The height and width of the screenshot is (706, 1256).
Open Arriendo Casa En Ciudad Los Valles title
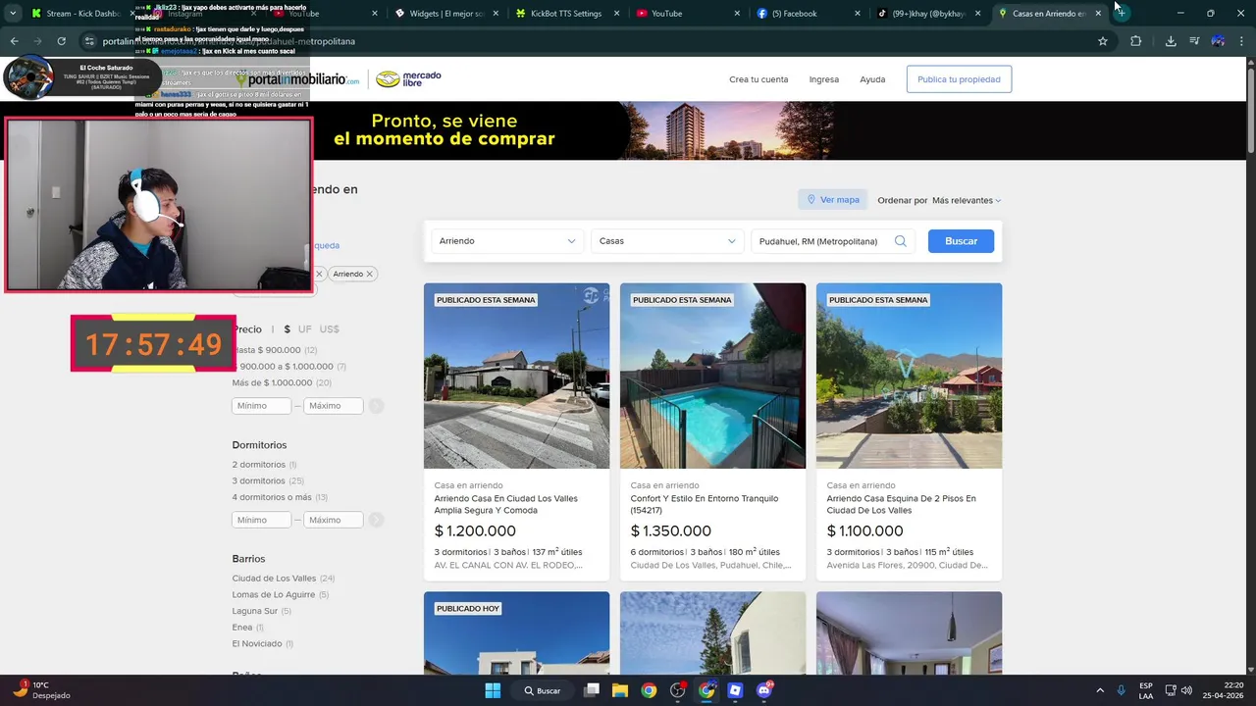point(506,504)
